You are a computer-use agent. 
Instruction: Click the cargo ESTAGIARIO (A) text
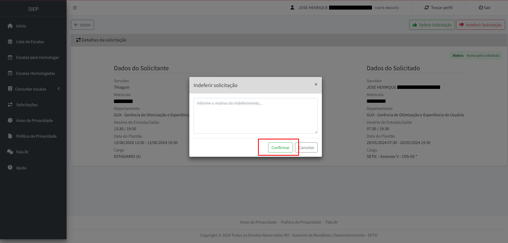(127, 156)
